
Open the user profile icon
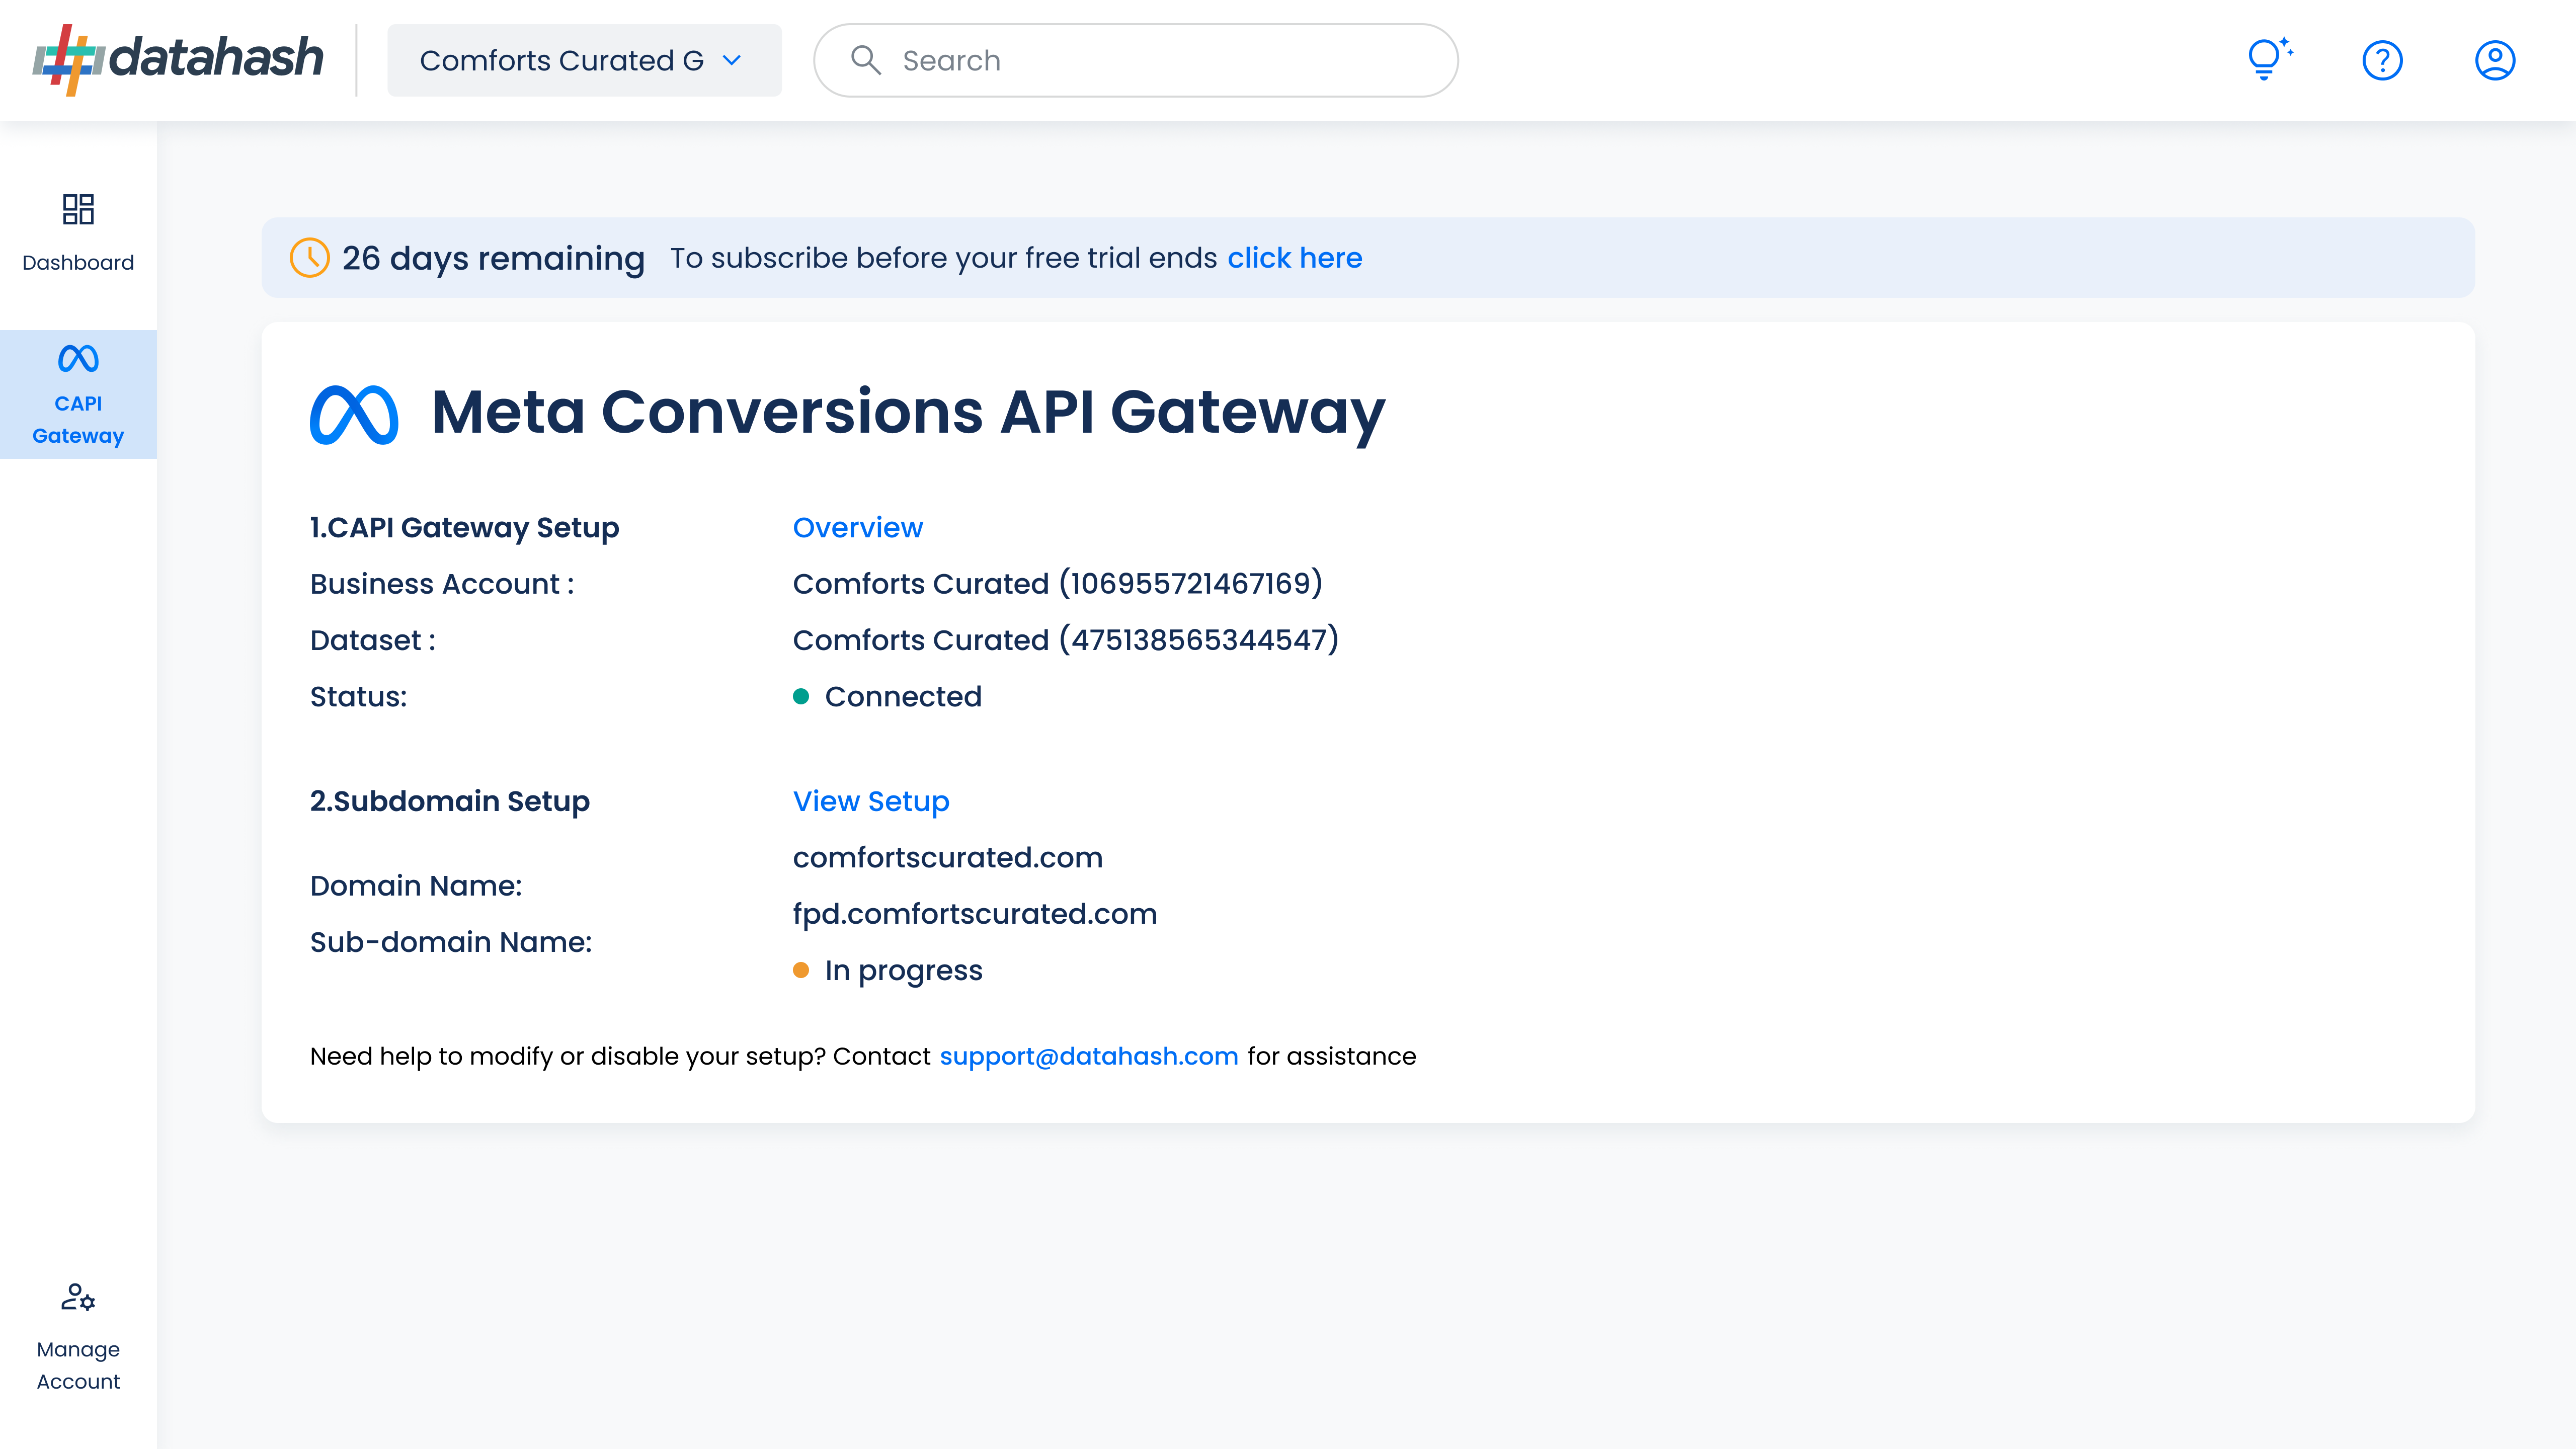point(2495,60)
